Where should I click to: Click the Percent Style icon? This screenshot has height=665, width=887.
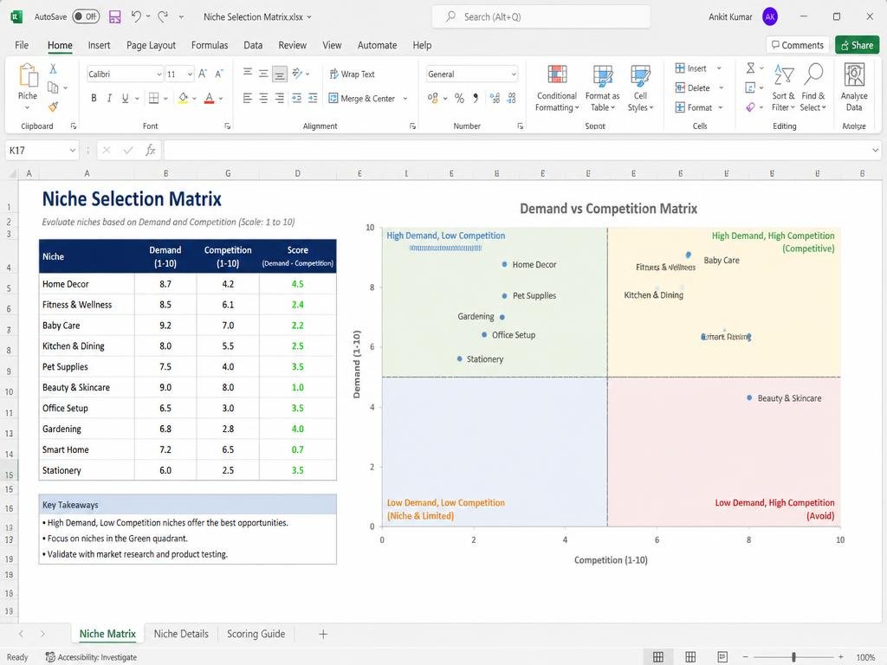pyautogui.click(x=459, y=99)
